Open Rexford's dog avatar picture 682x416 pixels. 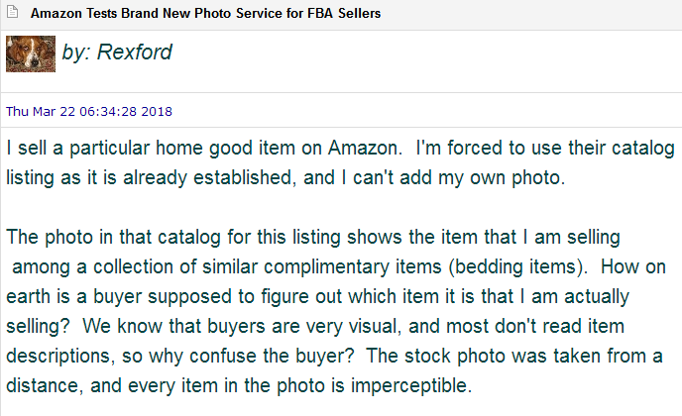click(31, 53)
